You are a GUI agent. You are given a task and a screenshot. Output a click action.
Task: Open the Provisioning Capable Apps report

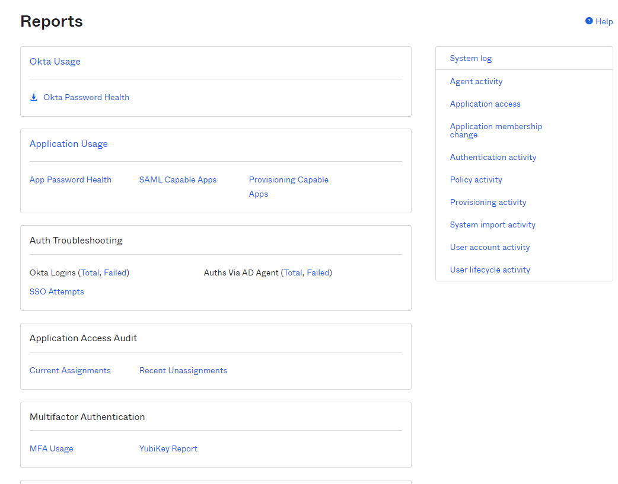tap(288, 187)
